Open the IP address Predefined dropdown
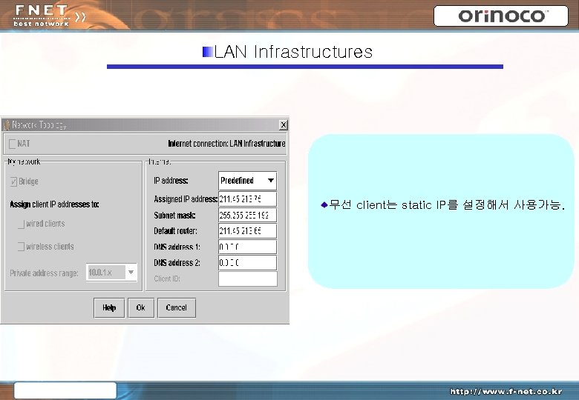This screenshot has height=400, width=579. 247,181
